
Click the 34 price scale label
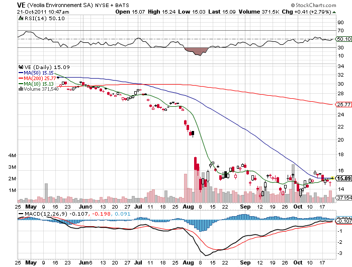pos(341,66)
